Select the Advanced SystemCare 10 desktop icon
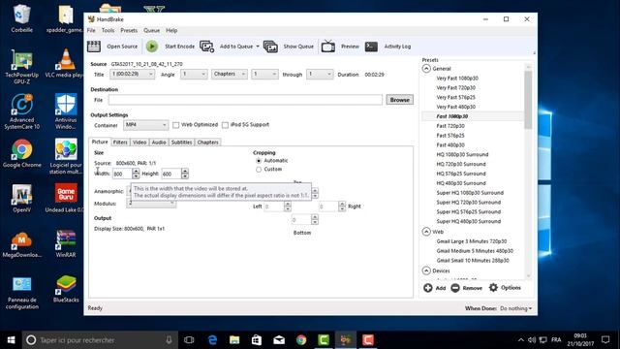The image size is (620, 349). [x=21, y=111]
